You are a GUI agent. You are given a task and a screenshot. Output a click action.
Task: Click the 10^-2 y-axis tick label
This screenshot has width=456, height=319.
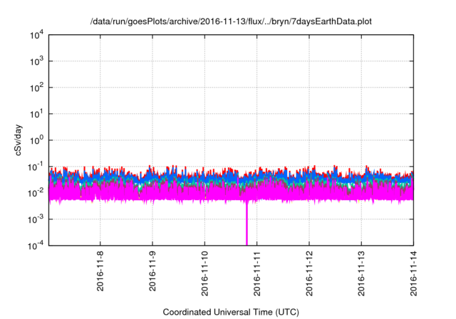click(36, 193)
